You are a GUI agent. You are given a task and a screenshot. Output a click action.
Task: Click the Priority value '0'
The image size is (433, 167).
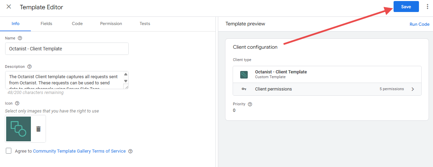pyautogui.click(x=234, y=110)
